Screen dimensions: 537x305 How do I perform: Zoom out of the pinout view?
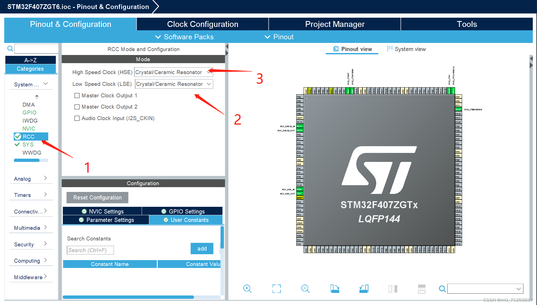point(306,288)
